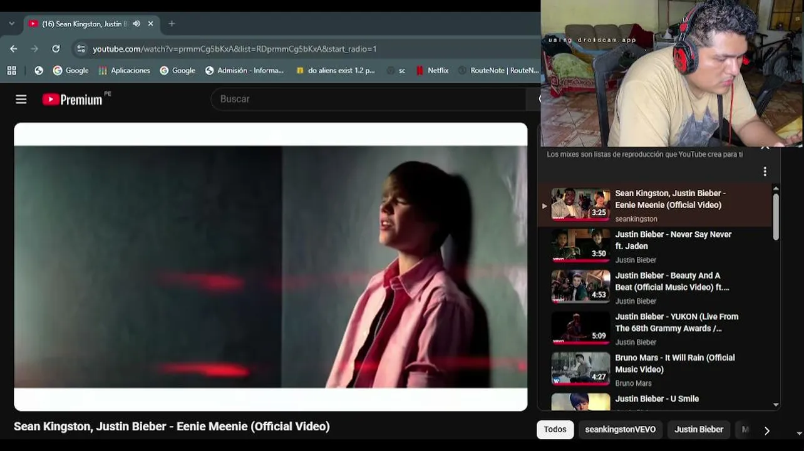Open the browser tab search dropdown arrow
Image resolution: width=804 pixels, height=451 pixels.
11,24
